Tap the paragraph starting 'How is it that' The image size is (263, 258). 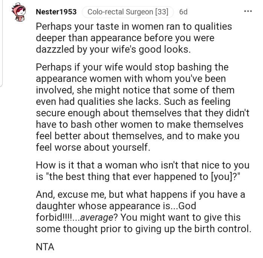(142, 171)
